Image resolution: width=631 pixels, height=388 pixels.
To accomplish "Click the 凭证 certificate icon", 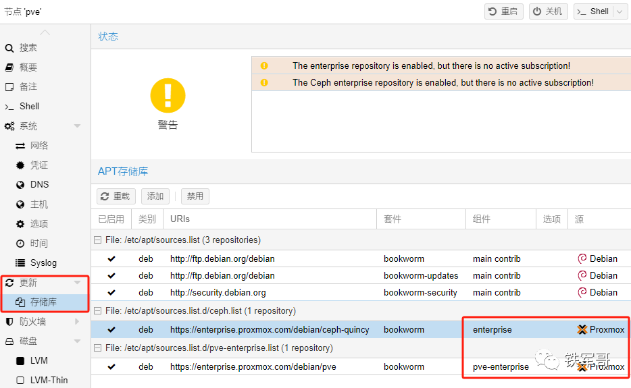I will pyautogui.click(x=20, y=165).
